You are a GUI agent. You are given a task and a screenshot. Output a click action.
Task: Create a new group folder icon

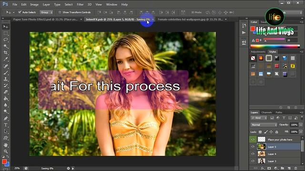click(283, 168)
